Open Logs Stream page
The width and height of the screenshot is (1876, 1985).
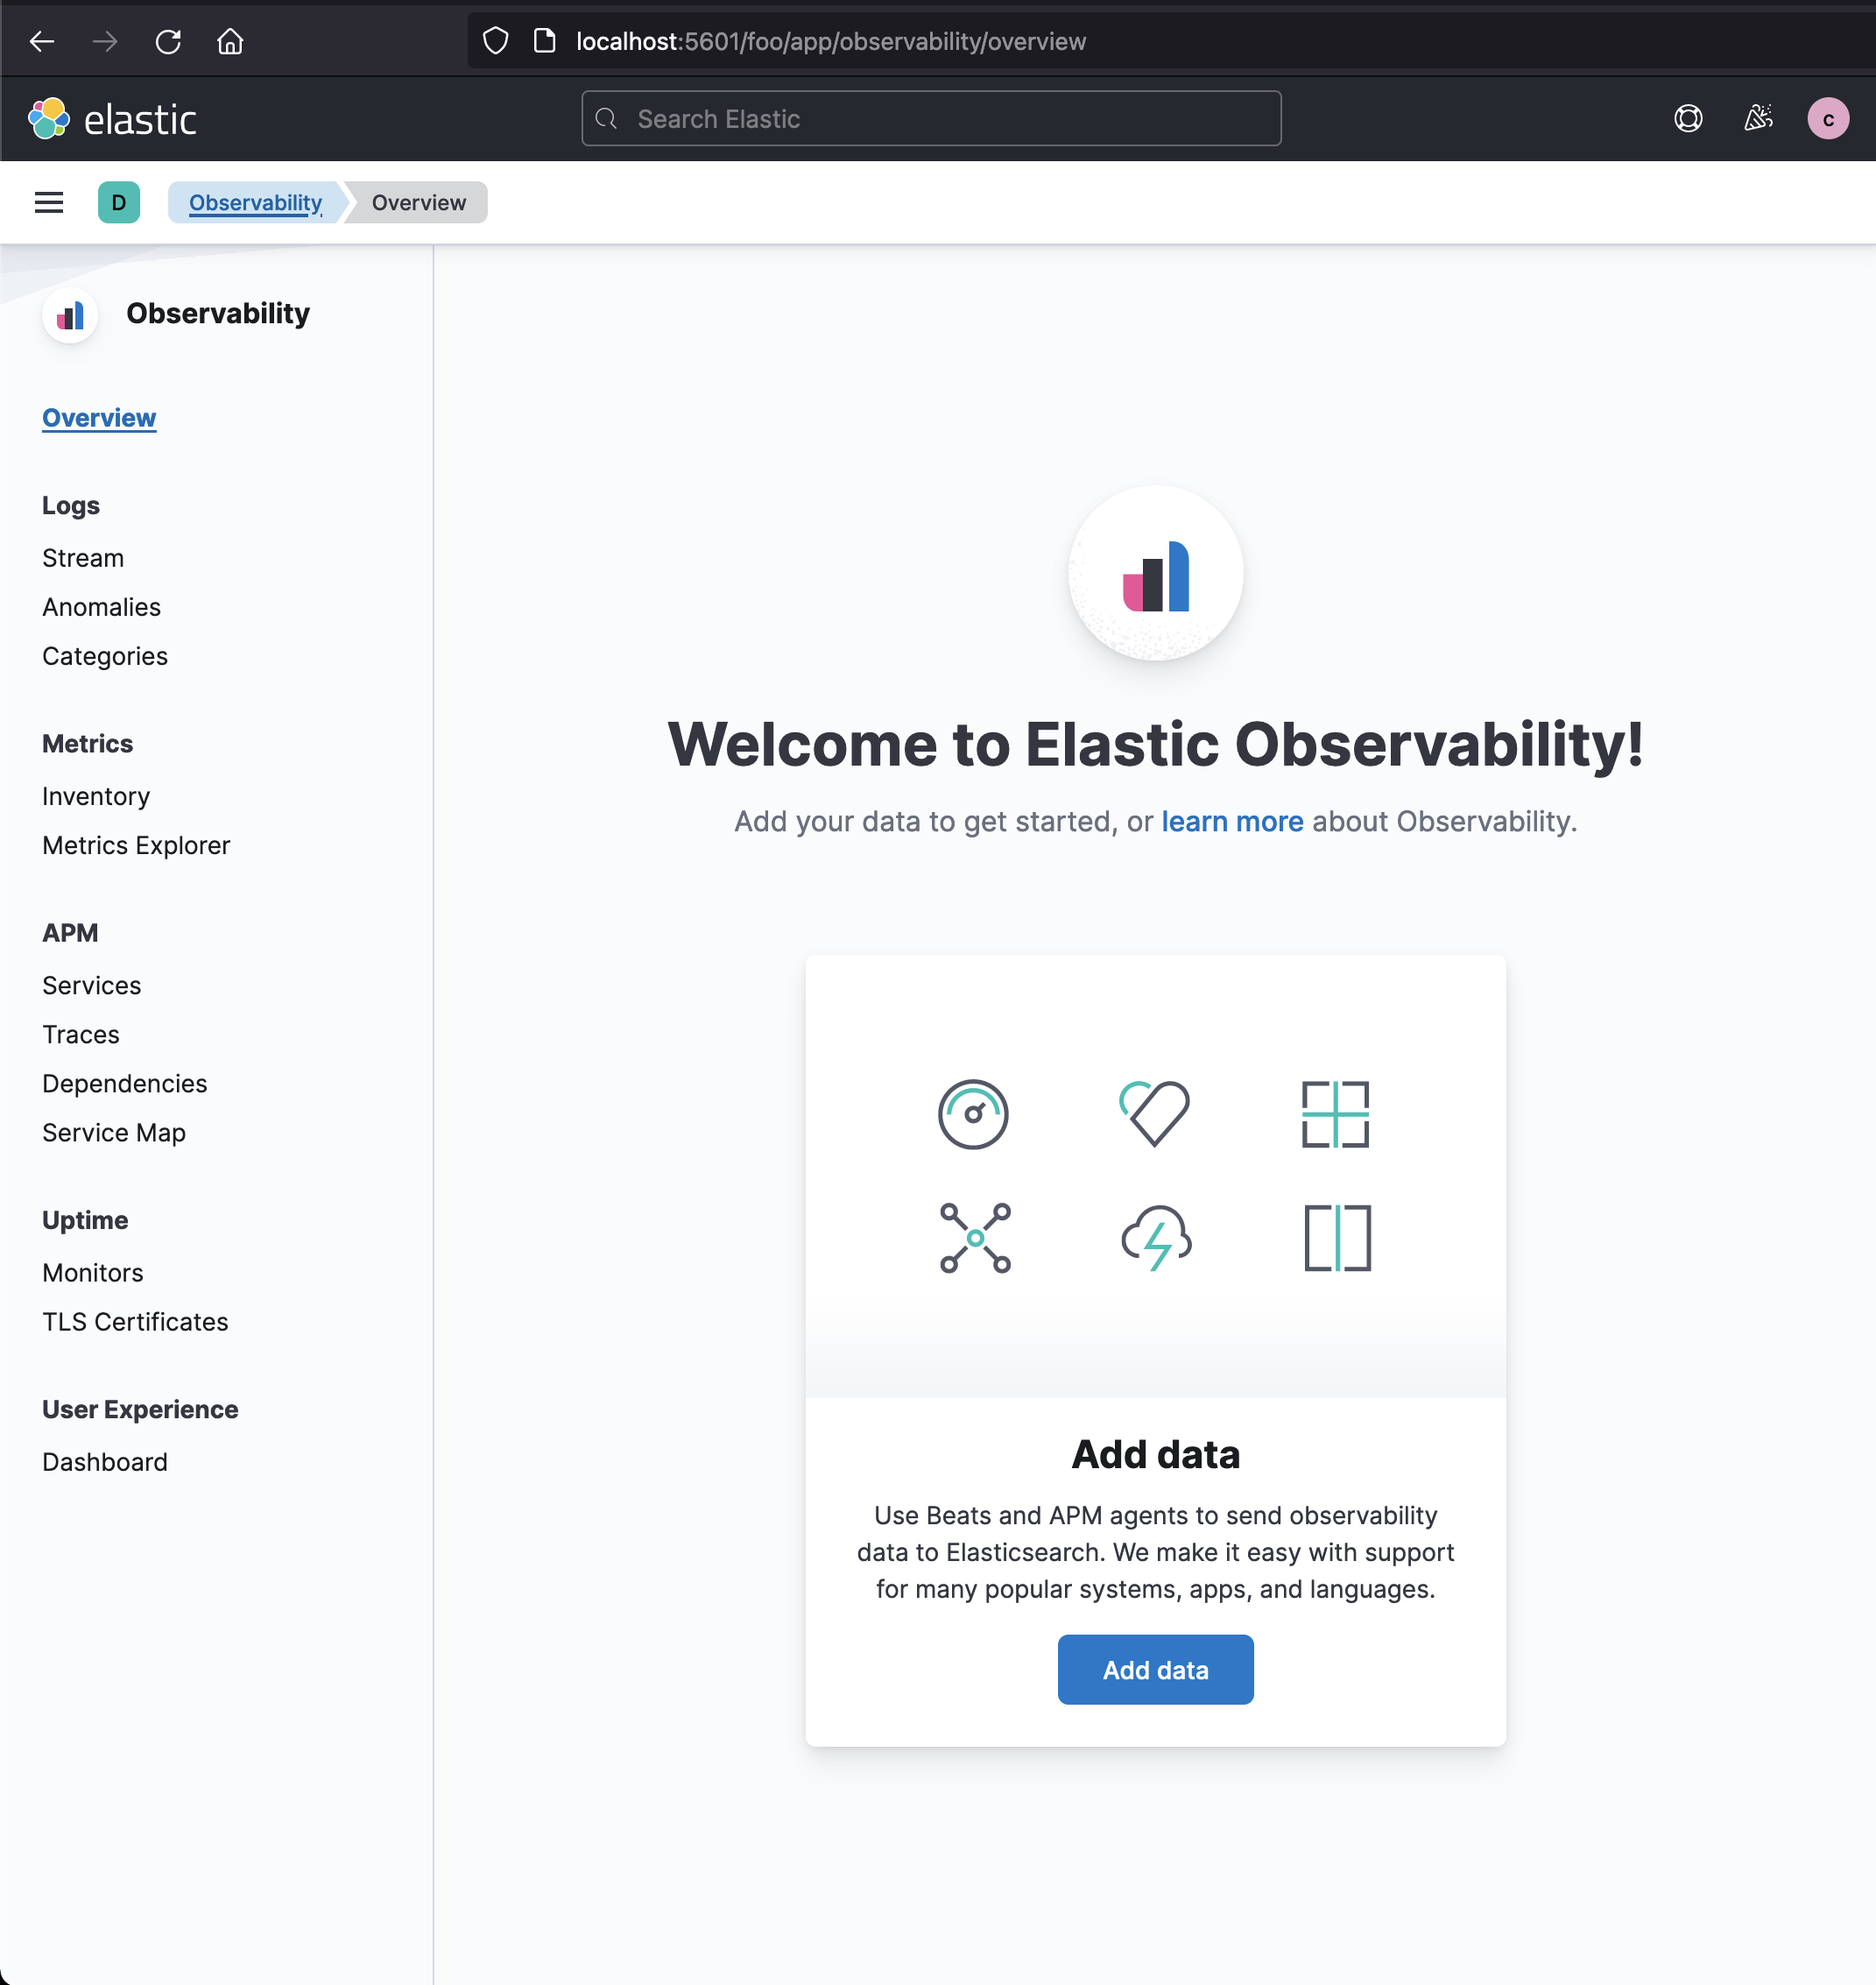point(83,558)
